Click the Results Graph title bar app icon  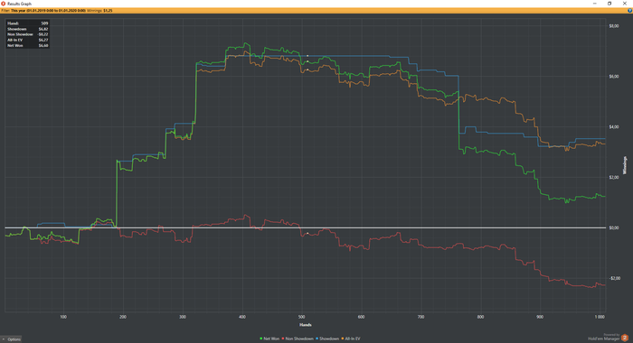click(4, 4)
